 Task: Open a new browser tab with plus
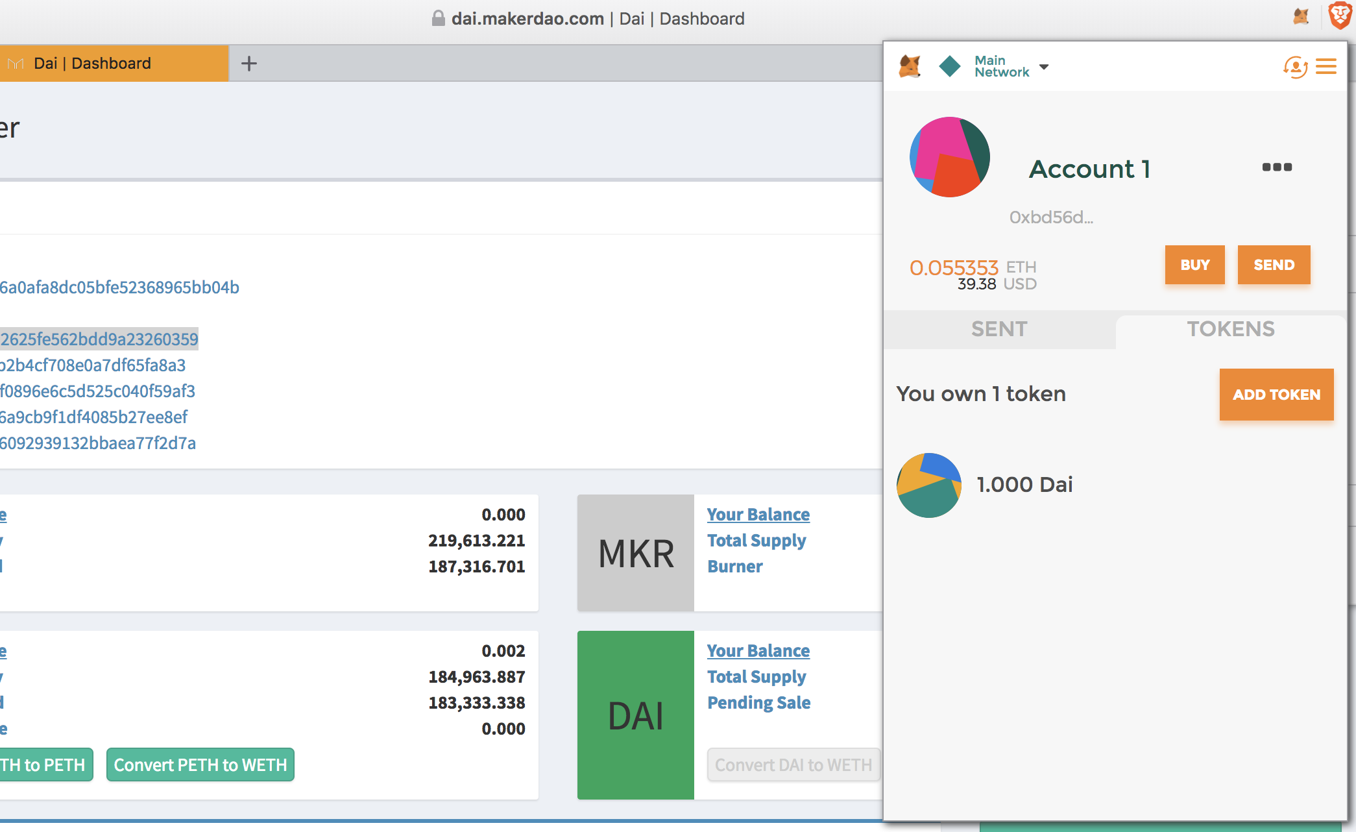249,64
